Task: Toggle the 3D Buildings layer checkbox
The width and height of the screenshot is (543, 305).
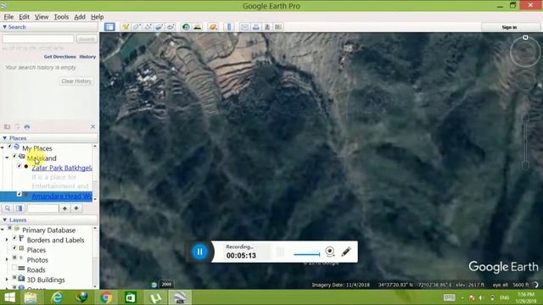Action: point(14,277)
